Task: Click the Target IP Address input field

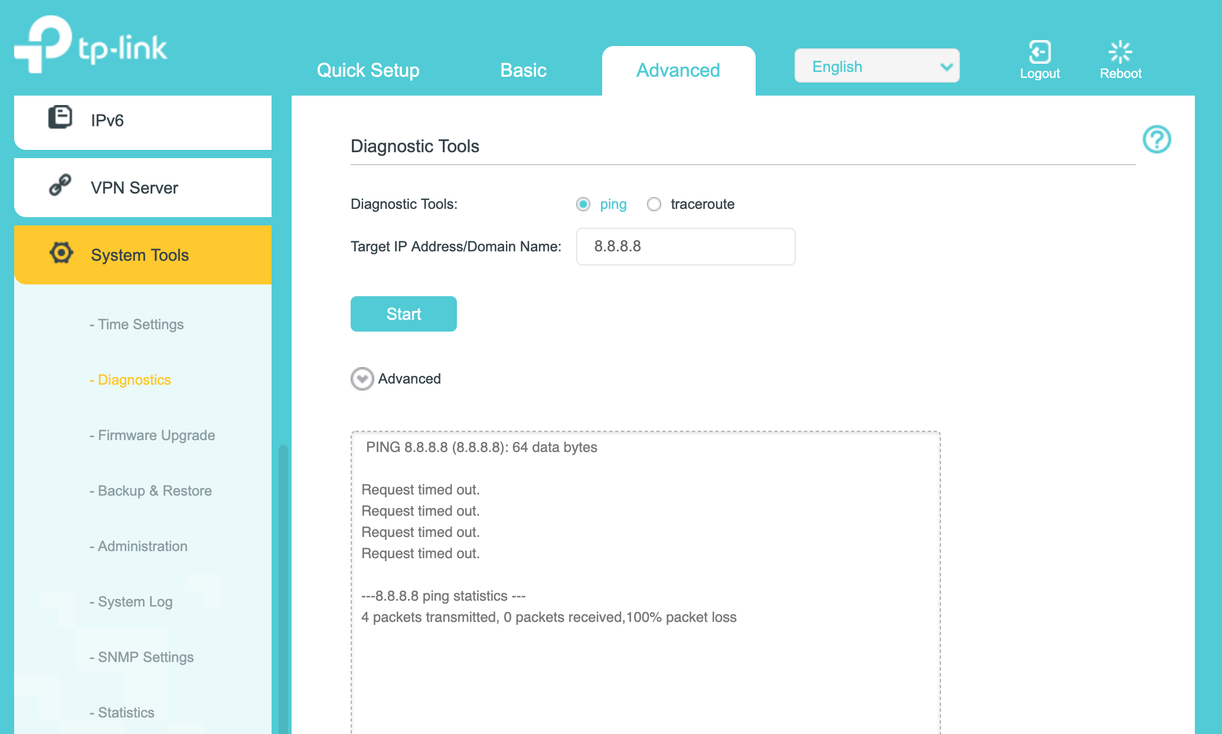Action: tap(685, 247)
